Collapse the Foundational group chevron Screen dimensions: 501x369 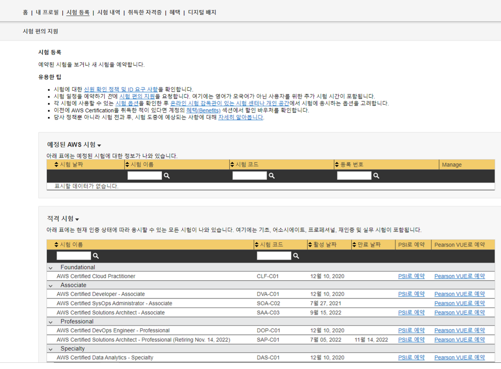click(50, 268)
